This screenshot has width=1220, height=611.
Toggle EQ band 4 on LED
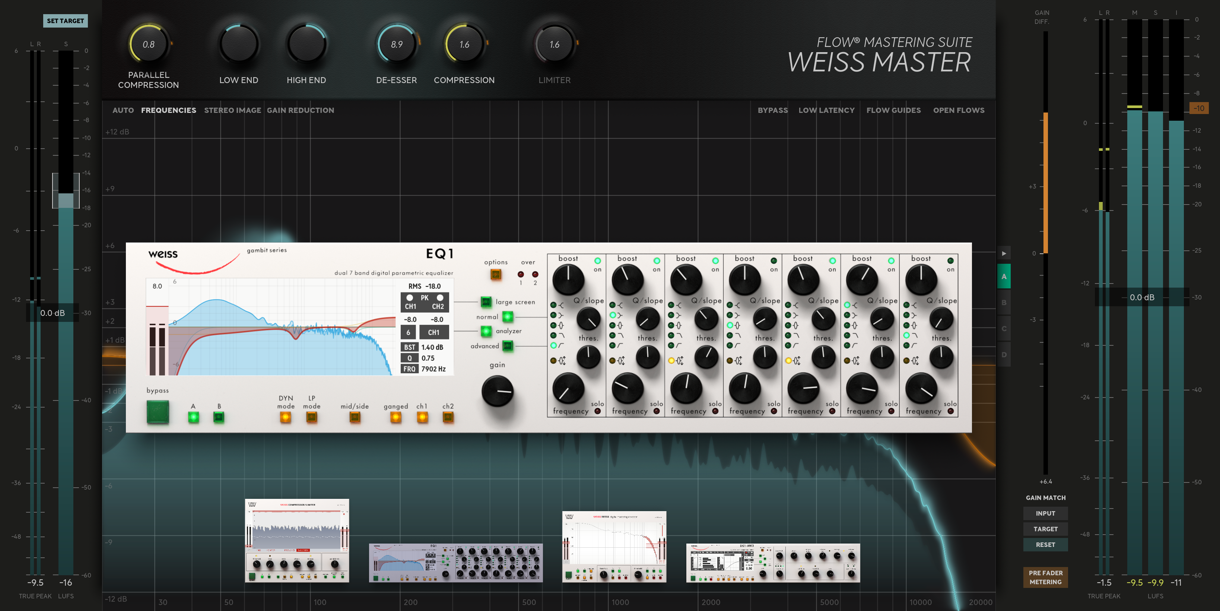774,261
